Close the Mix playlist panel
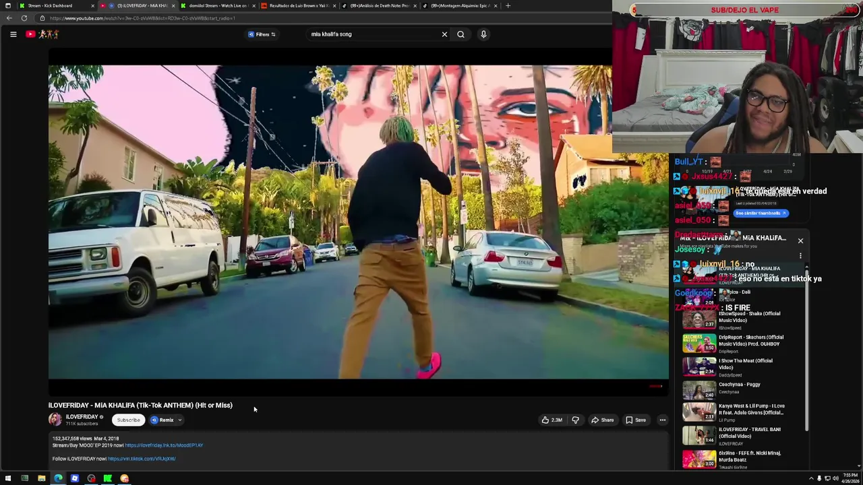 pos(800,240)
